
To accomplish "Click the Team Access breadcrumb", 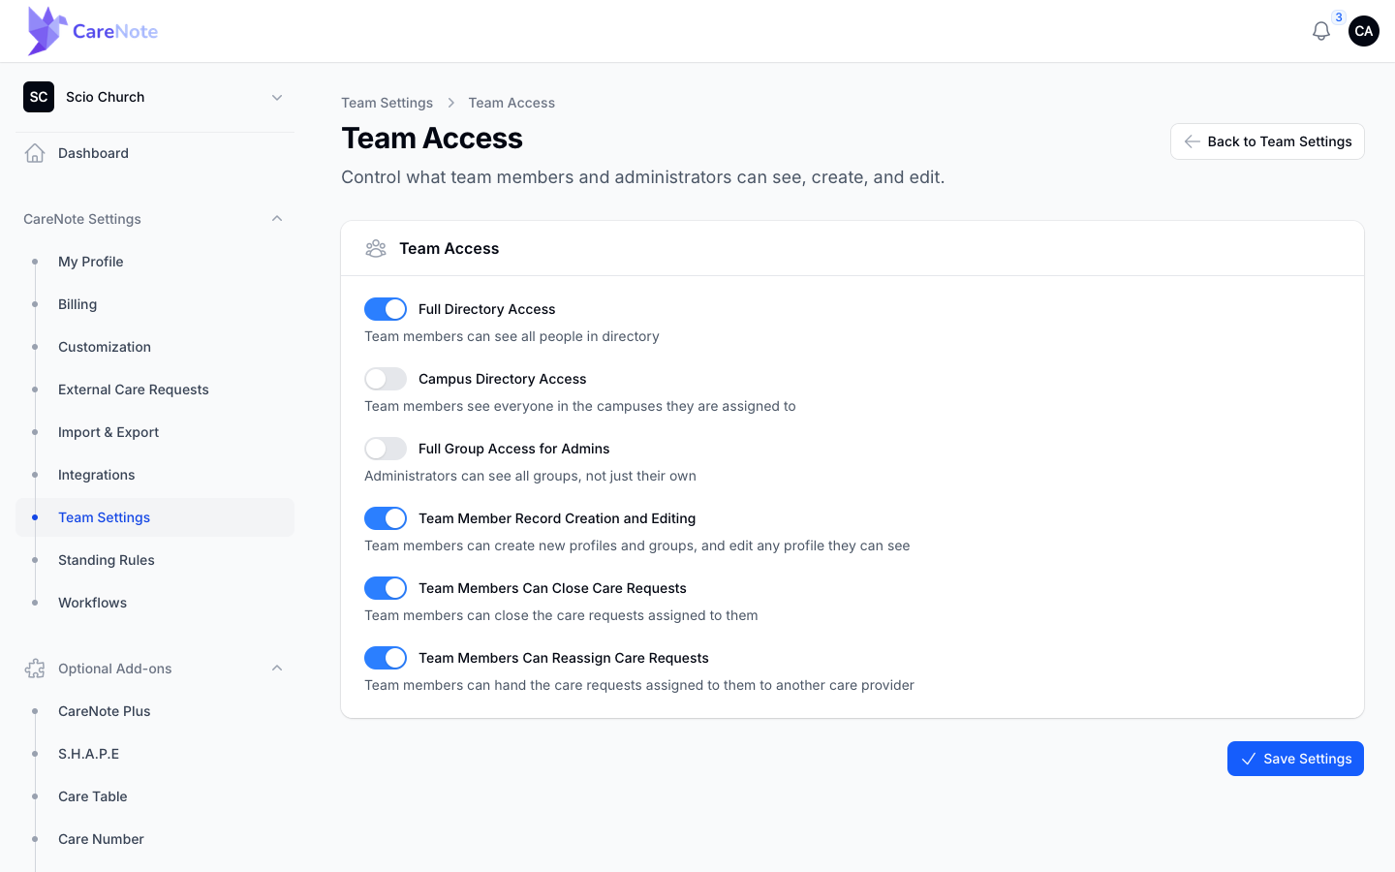I will pyautogui.click(x=511, y=103).
